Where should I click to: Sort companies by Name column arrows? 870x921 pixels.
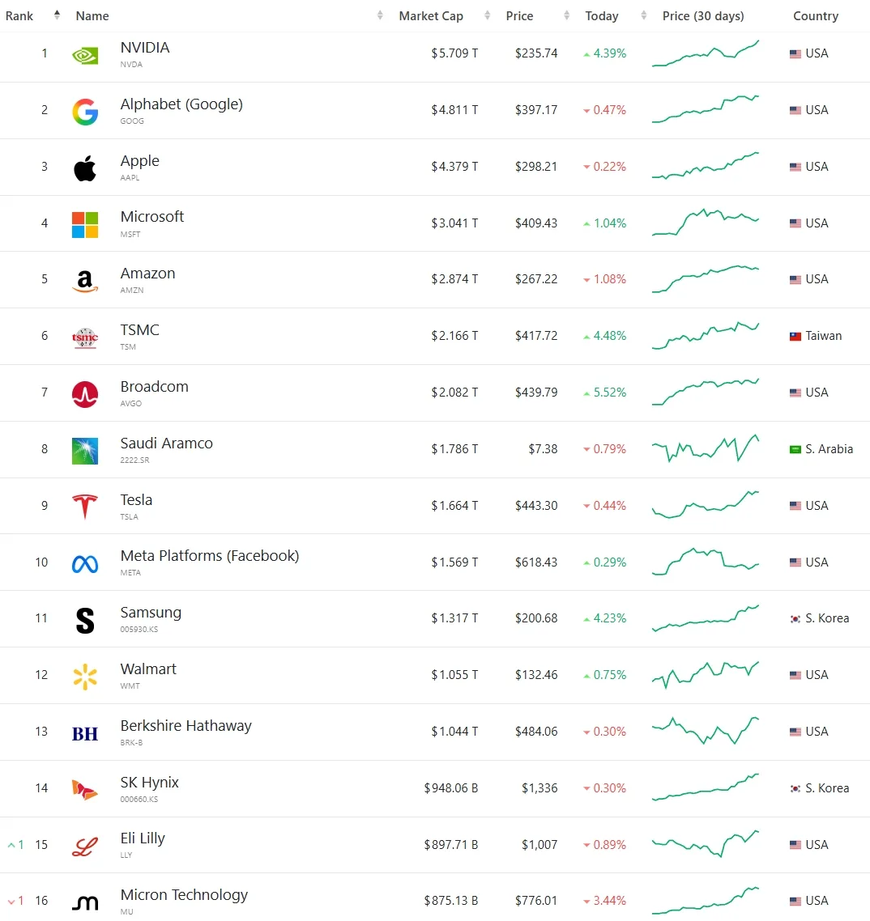point(381,15)
